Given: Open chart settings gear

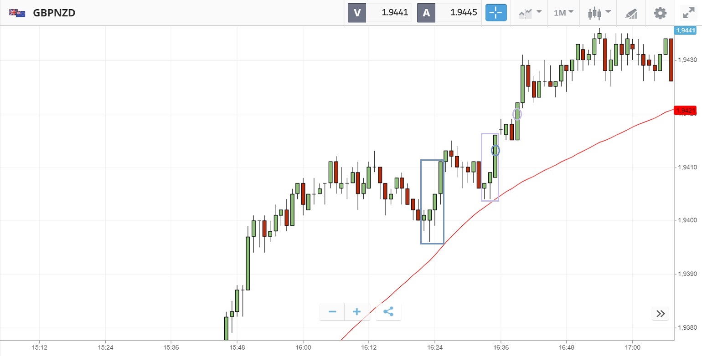Looking at the screenshot, I should point(660,13).
